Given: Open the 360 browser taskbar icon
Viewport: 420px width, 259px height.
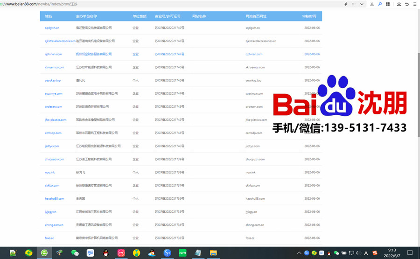Looking at the screenshot, I should click(x=44, y=253).
